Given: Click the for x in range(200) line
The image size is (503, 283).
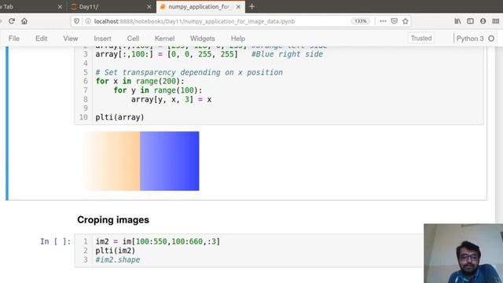Looking at the screenshot, I should click(140, 81).
